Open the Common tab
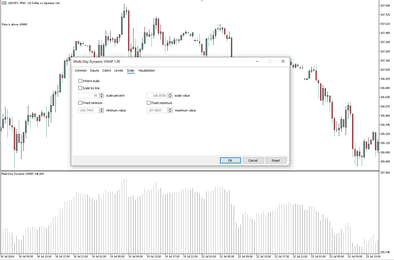This screenshot has height=260, width=394. coord(81,70)
